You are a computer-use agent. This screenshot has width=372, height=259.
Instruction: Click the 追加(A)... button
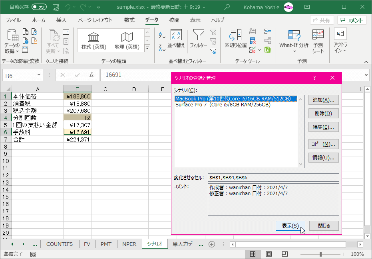(323, 100)
